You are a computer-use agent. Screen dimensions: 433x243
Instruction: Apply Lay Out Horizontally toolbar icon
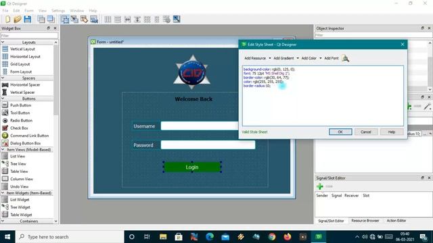pos(108,20)
